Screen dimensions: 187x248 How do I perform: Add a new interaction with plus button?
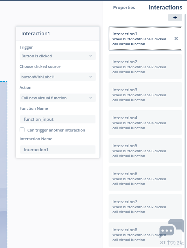click(175, 17)
